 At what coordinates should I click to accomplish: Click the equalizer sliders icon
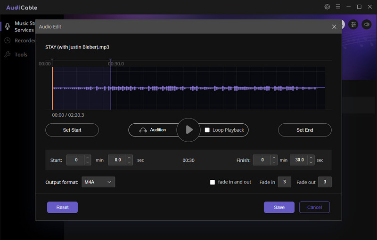(353, 24)
